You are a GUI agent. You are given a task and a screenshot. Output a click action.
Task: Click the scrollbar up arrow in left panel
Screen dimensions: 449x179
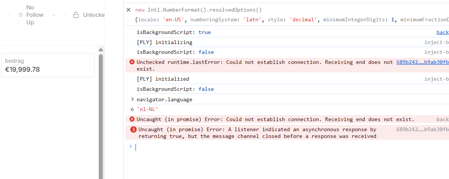[x=101, y=50]
